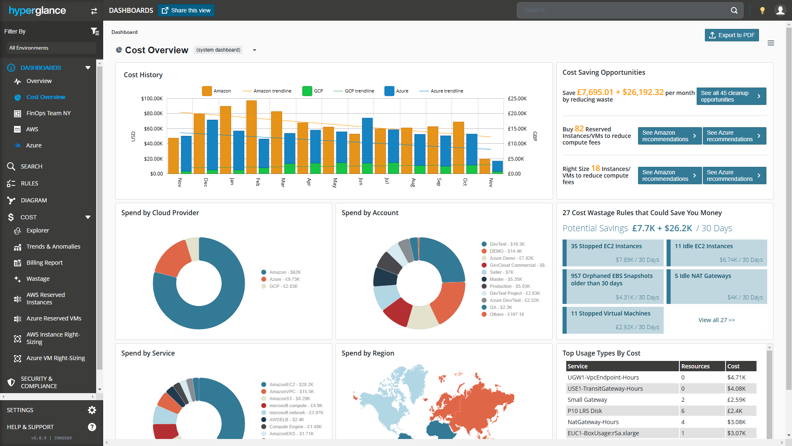Open Wastage page

(x=38, y=279)
